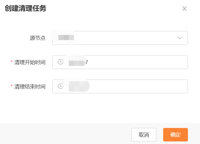Click the red asterisk beside 清理结束时间
The image size is (200, 144).
12,86
